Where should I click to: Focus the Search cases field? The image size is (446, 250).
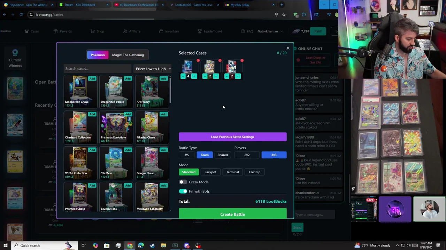97,69
